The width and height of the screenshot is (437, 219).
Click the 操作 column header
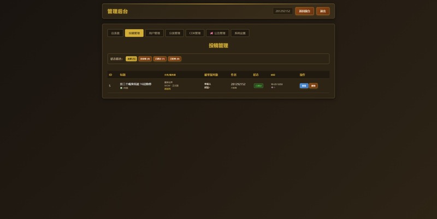pyautogui.click(x=303, y=75)
